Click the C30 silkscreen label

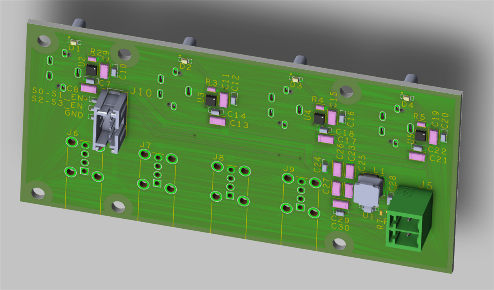pyautogui.click(x=340, y=228)
